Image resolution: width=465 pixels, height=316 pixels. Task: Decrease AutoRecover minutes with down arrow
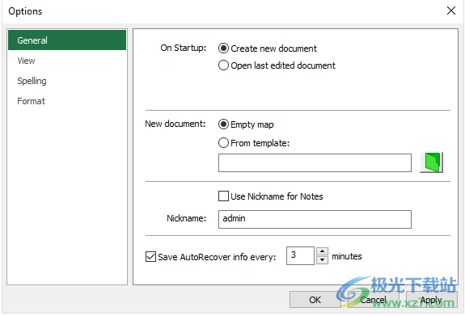(x=322, y=260)
